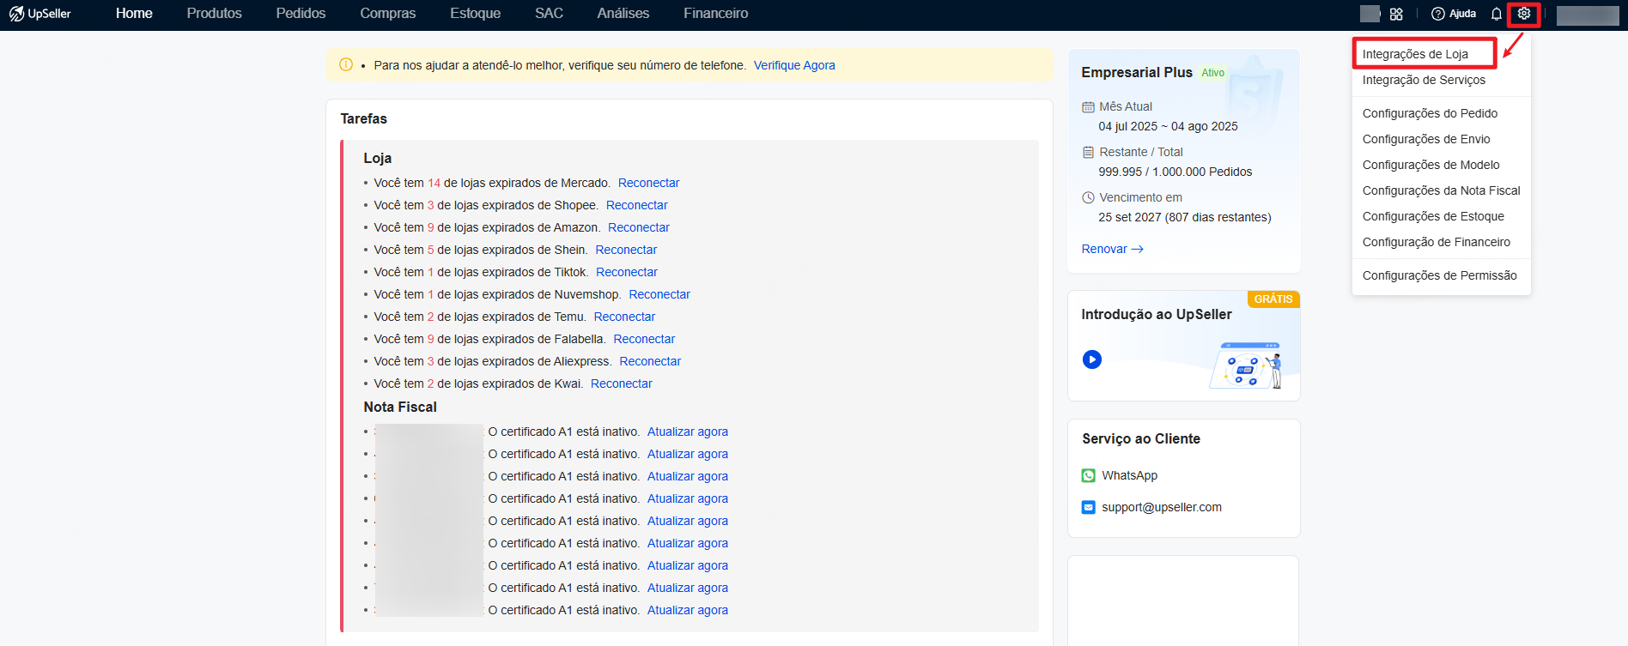Open Configurações de Permissão
The image size is (1628, 646).
pyautogui.click(x=1439, y=275)
